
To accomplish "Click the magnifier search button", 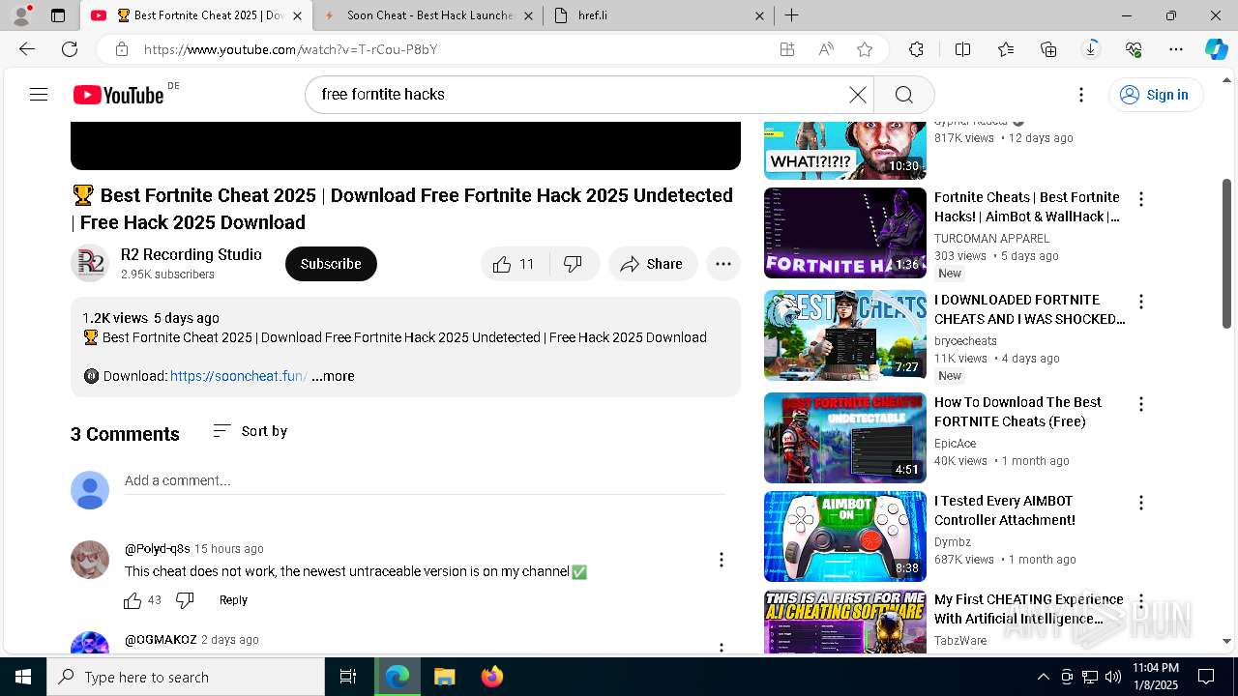I will [904, 94].
